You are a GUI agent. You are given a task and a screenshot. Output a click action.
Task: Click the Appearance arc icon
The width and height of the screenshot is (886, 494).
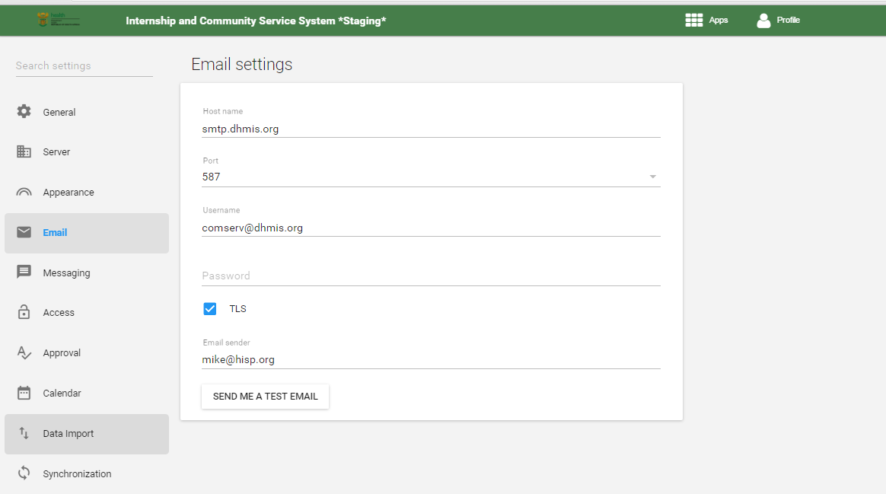(24, 193)
